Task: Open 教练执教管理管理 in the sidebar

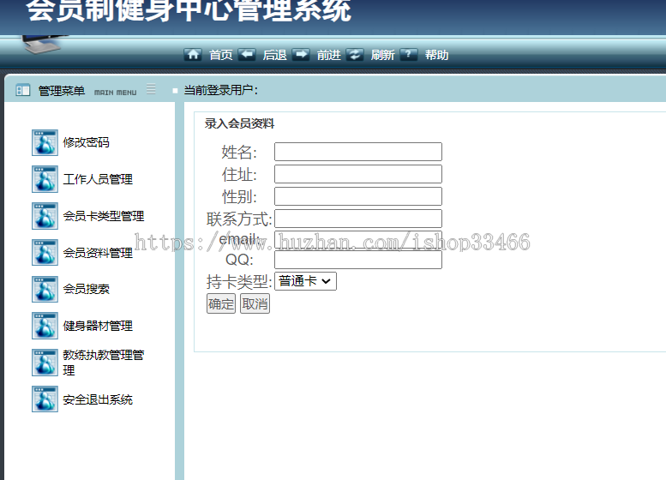Action: coord(104,363)
